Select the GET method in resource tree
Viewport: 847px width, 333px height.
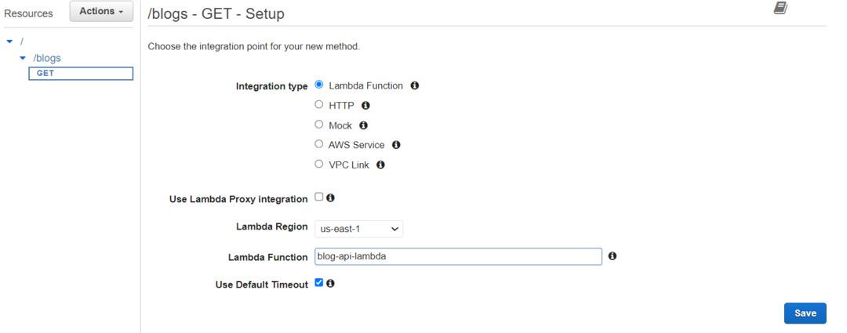pos(81,74)
